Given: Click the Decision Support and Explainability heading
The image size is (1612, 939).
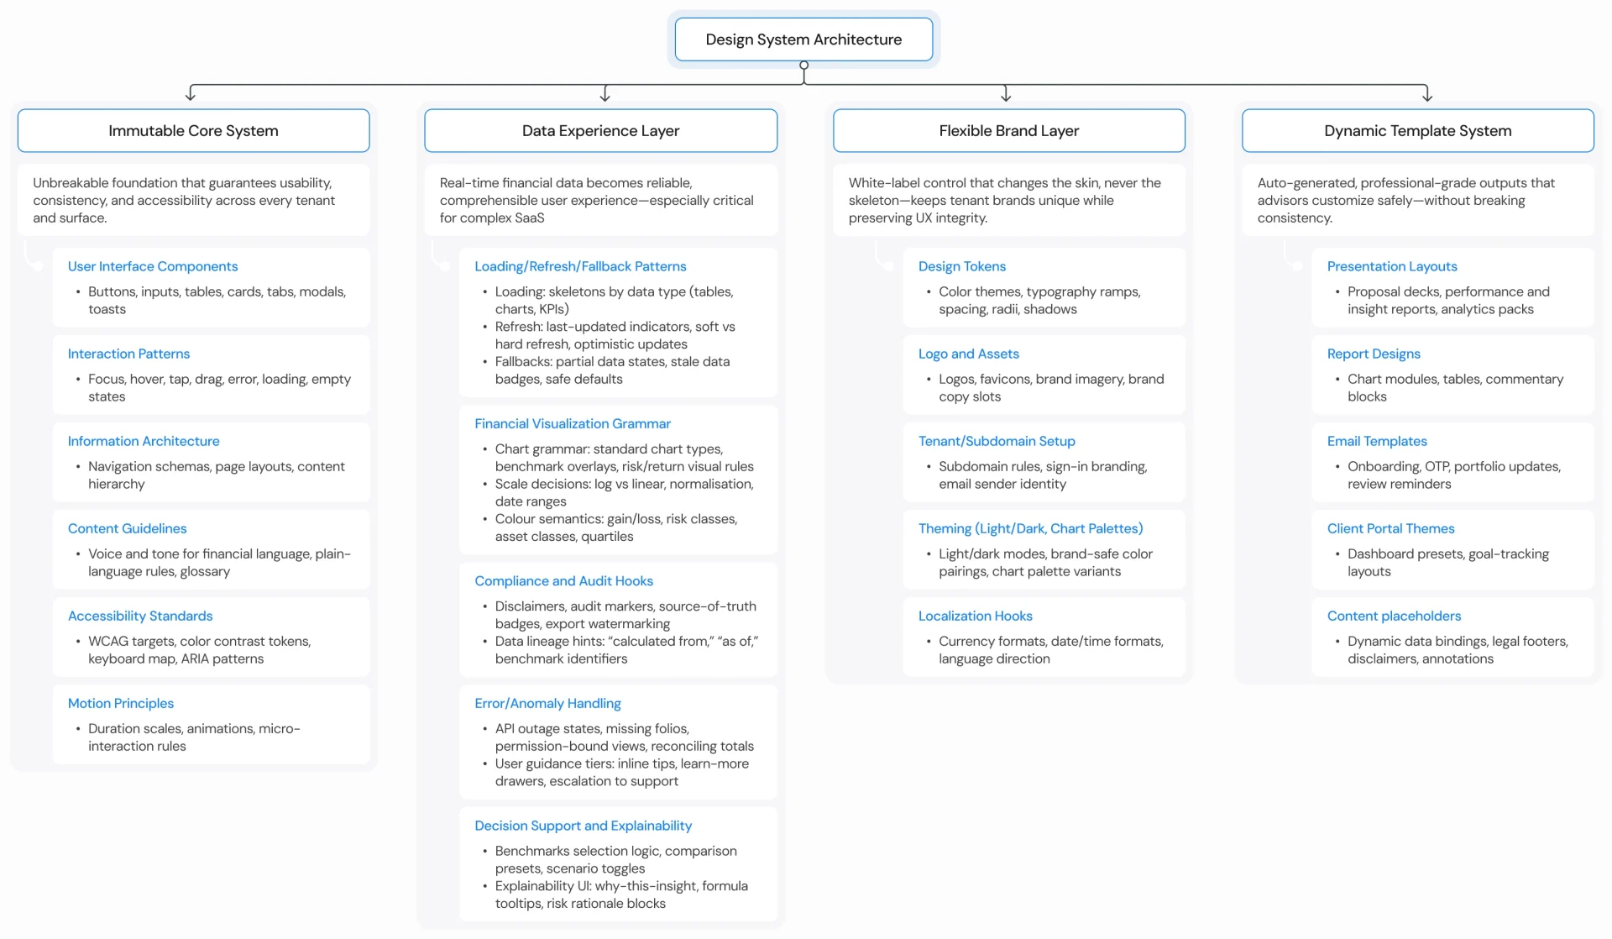Looking at the screenshot, I should coord(583,826).
